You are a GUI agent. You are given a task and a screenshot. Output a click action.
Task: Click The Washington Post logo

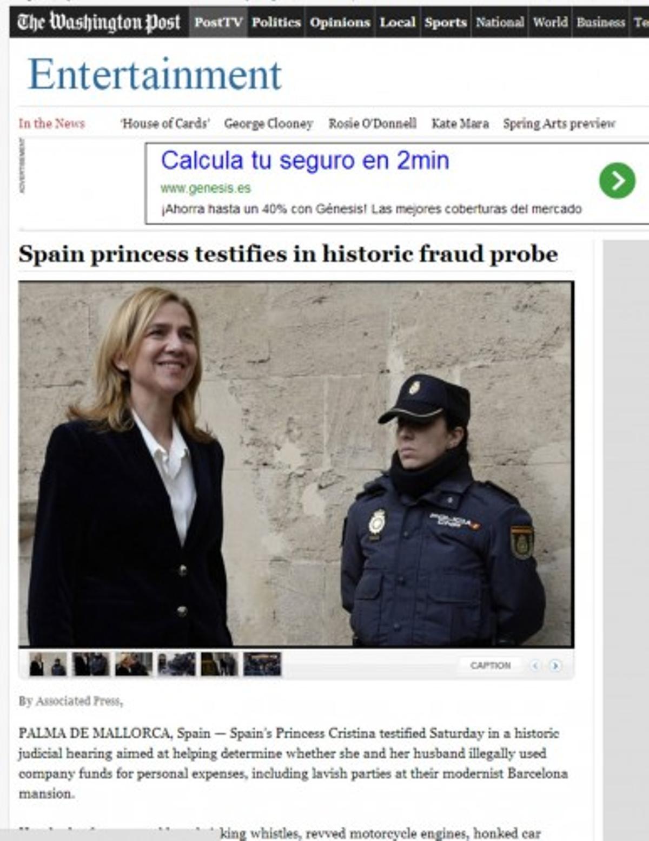pyautogui.click(x=99, y=22)
